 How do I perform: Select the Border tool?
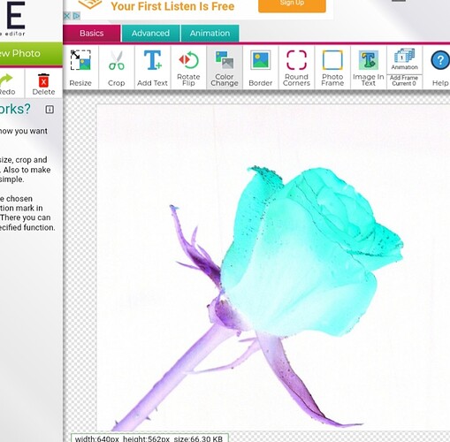click(260, 67)
